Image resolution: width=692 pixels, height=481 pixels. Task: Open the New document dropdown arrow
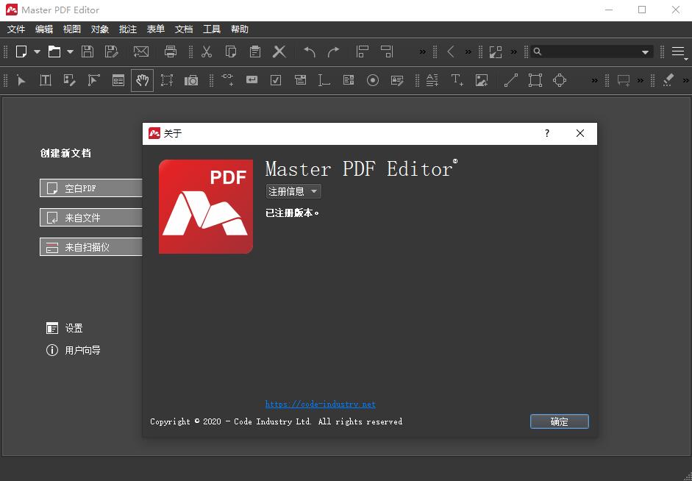coord(37,52)
